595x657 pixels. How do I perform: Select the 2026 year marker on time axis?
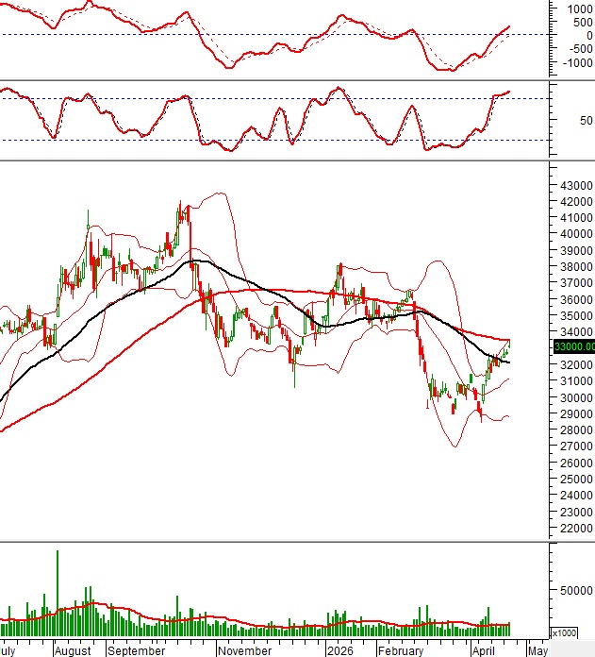pyautogui.click(x=339, y=650)
